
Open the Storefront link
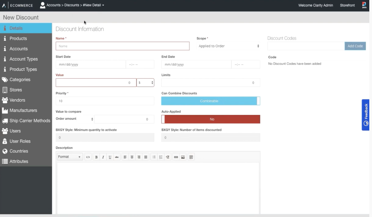pyautogui.click(x=347, y=5)
